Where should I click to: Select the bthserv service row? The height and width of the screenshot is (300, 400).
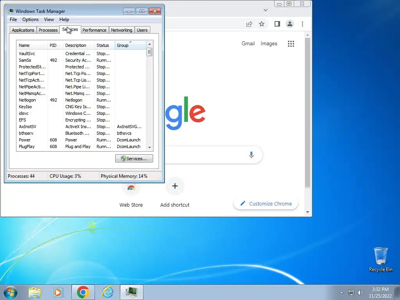pyautogui.click(x=81, y=133)
